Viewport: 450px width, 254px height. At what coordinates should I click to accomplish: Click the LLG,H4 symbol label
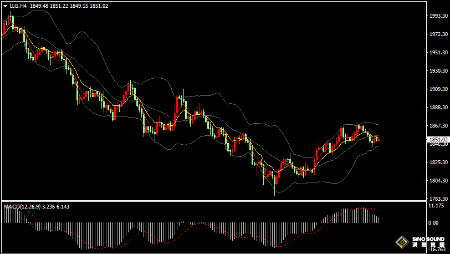click(18, 6)
